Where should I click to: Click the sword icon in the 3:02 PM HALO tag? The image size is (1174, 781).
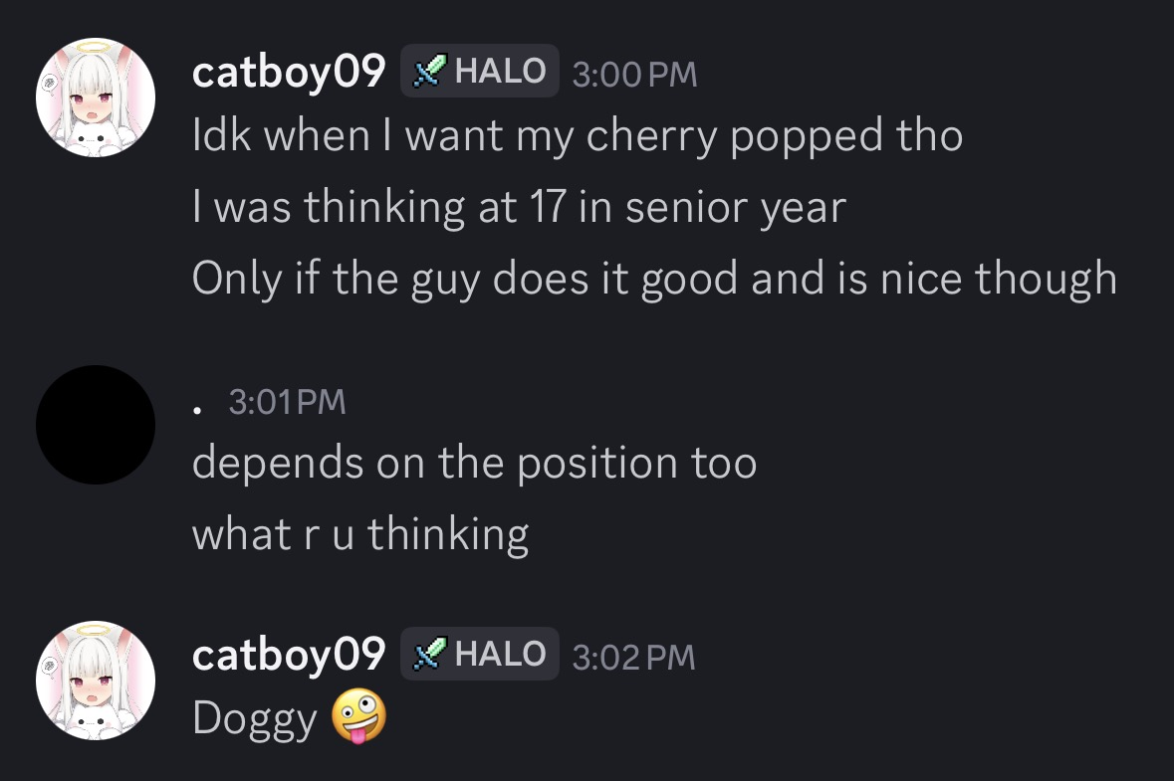pos(429,654)
